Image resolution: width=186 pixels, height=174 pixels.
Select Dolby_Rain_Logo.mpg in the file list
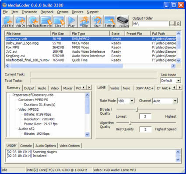pos(22,43)
